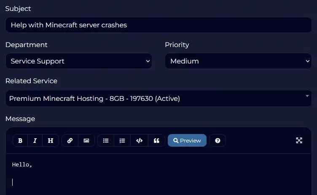
Task: Insert an image using the picture icon
Action: click(86, 141)
